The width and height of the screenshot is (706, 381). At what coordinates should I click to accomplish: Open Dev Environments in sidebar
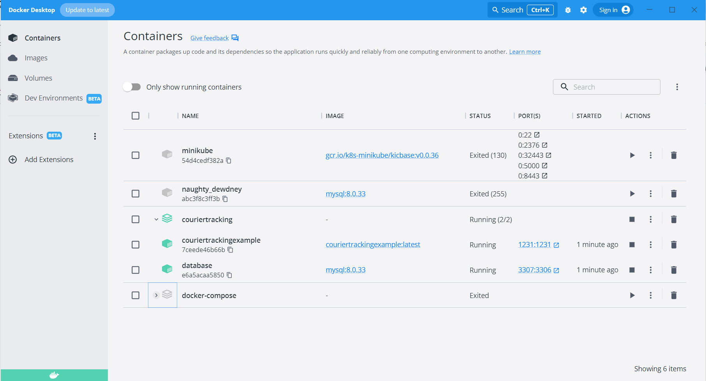click(x=54, y=98)
